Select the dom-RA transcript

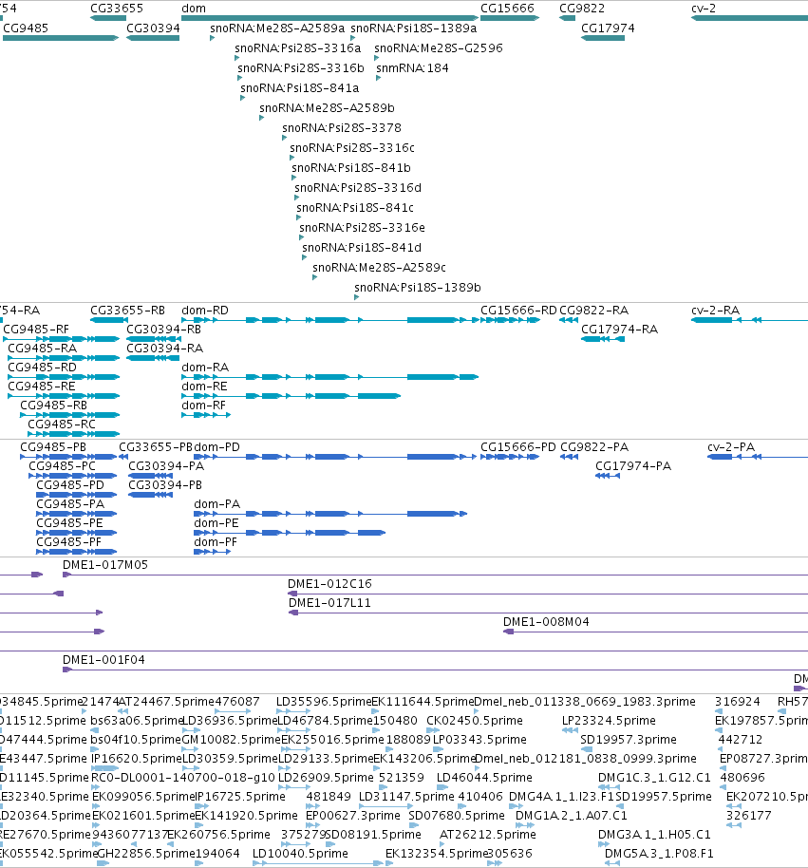click(x=329, y=377)
